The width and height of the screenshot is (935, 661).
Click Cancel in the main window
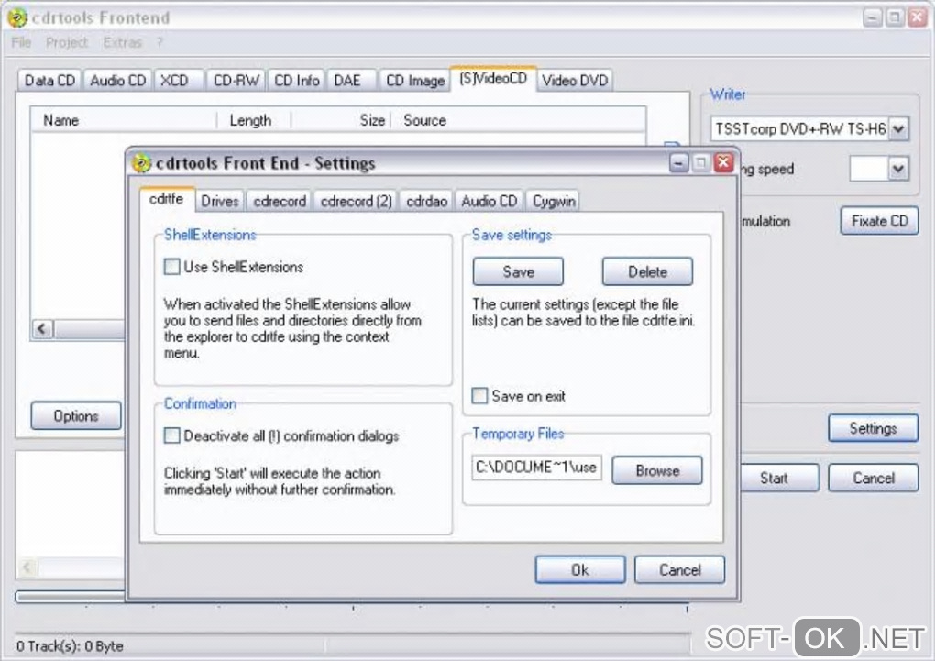[873, 478]
